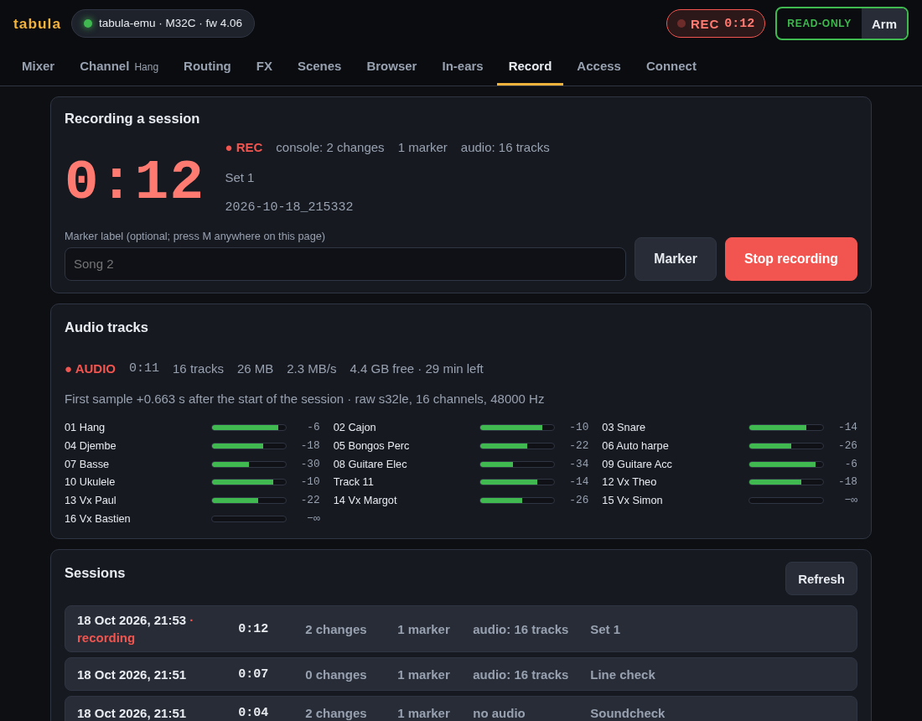
Task: Click Stop recording
Action: coord(791,259)
